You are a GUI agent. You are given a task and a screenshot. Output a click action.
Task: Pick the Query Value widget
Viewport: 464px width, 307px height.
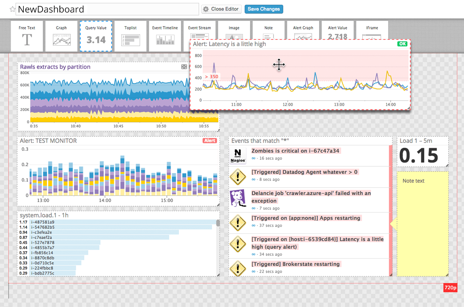click(95, 35)
